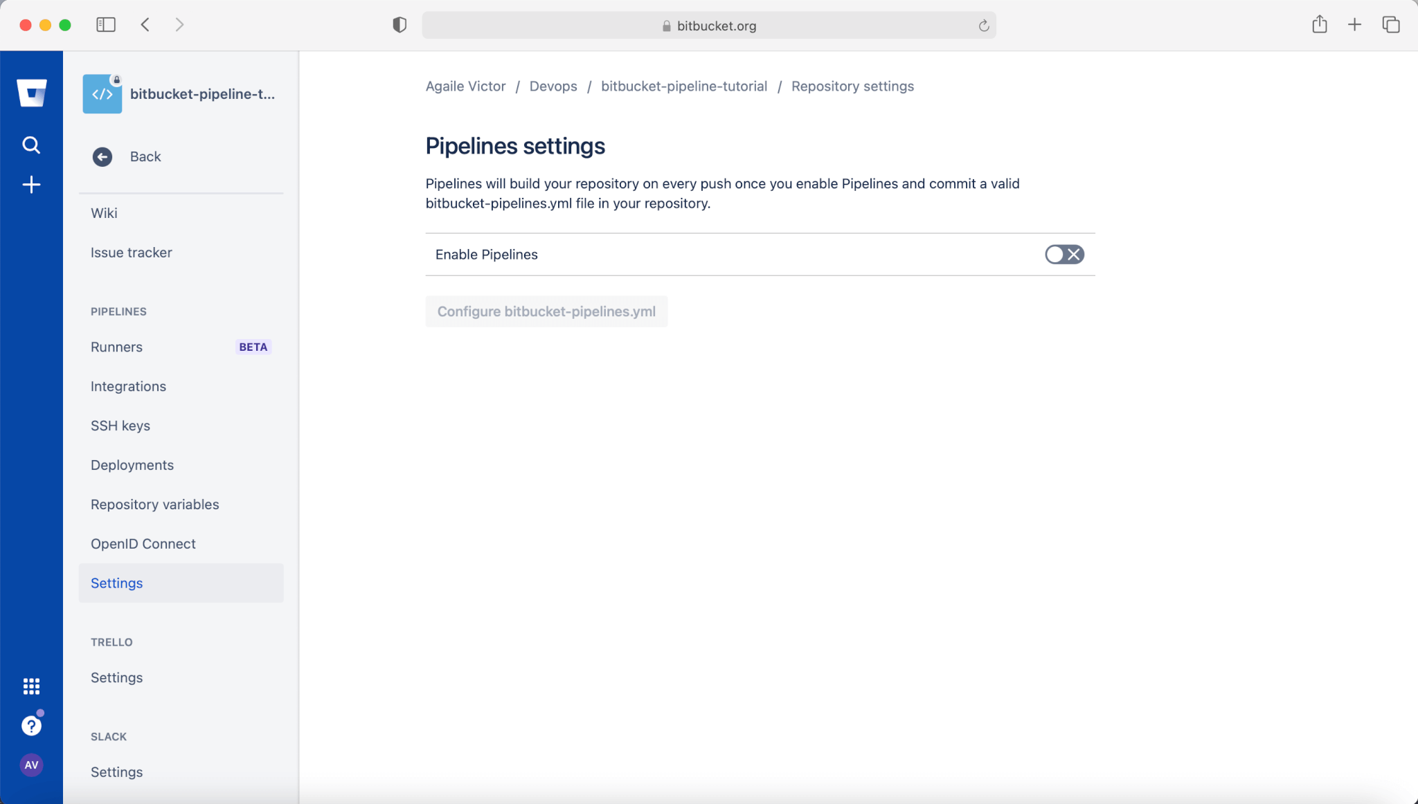Click the repository code avatar icon
1418x804 pixels.
(x=102, y=94)
